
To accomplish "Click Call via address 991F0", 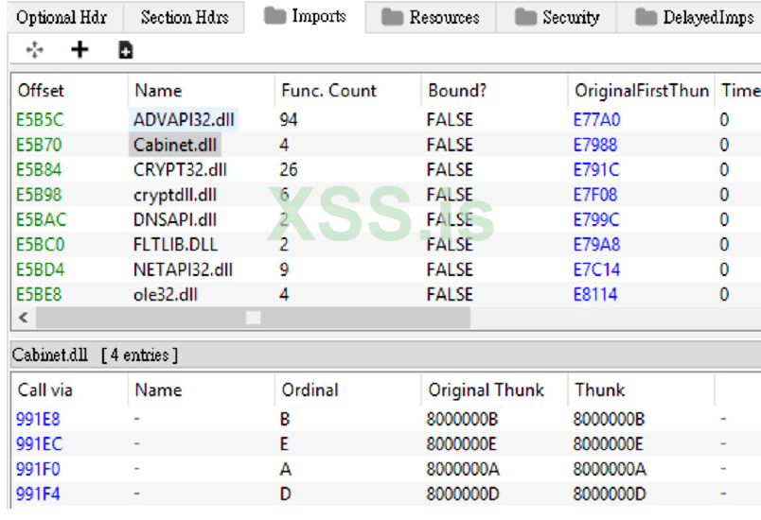I will click(x=38, y=469).
